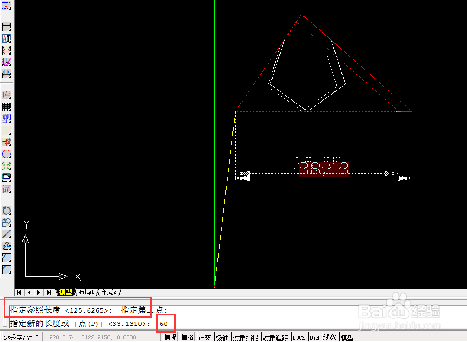Toggle 栅格 grid display
Image resolution: width=467 pixels, height=342 pixels.
coord(188,337)
